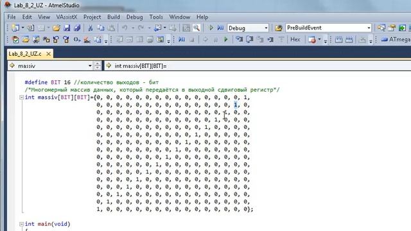411x231 pixels.
Task: Click the green Start Without Debugging arrow
Action: pyautogui.click(x=211, y=28)
